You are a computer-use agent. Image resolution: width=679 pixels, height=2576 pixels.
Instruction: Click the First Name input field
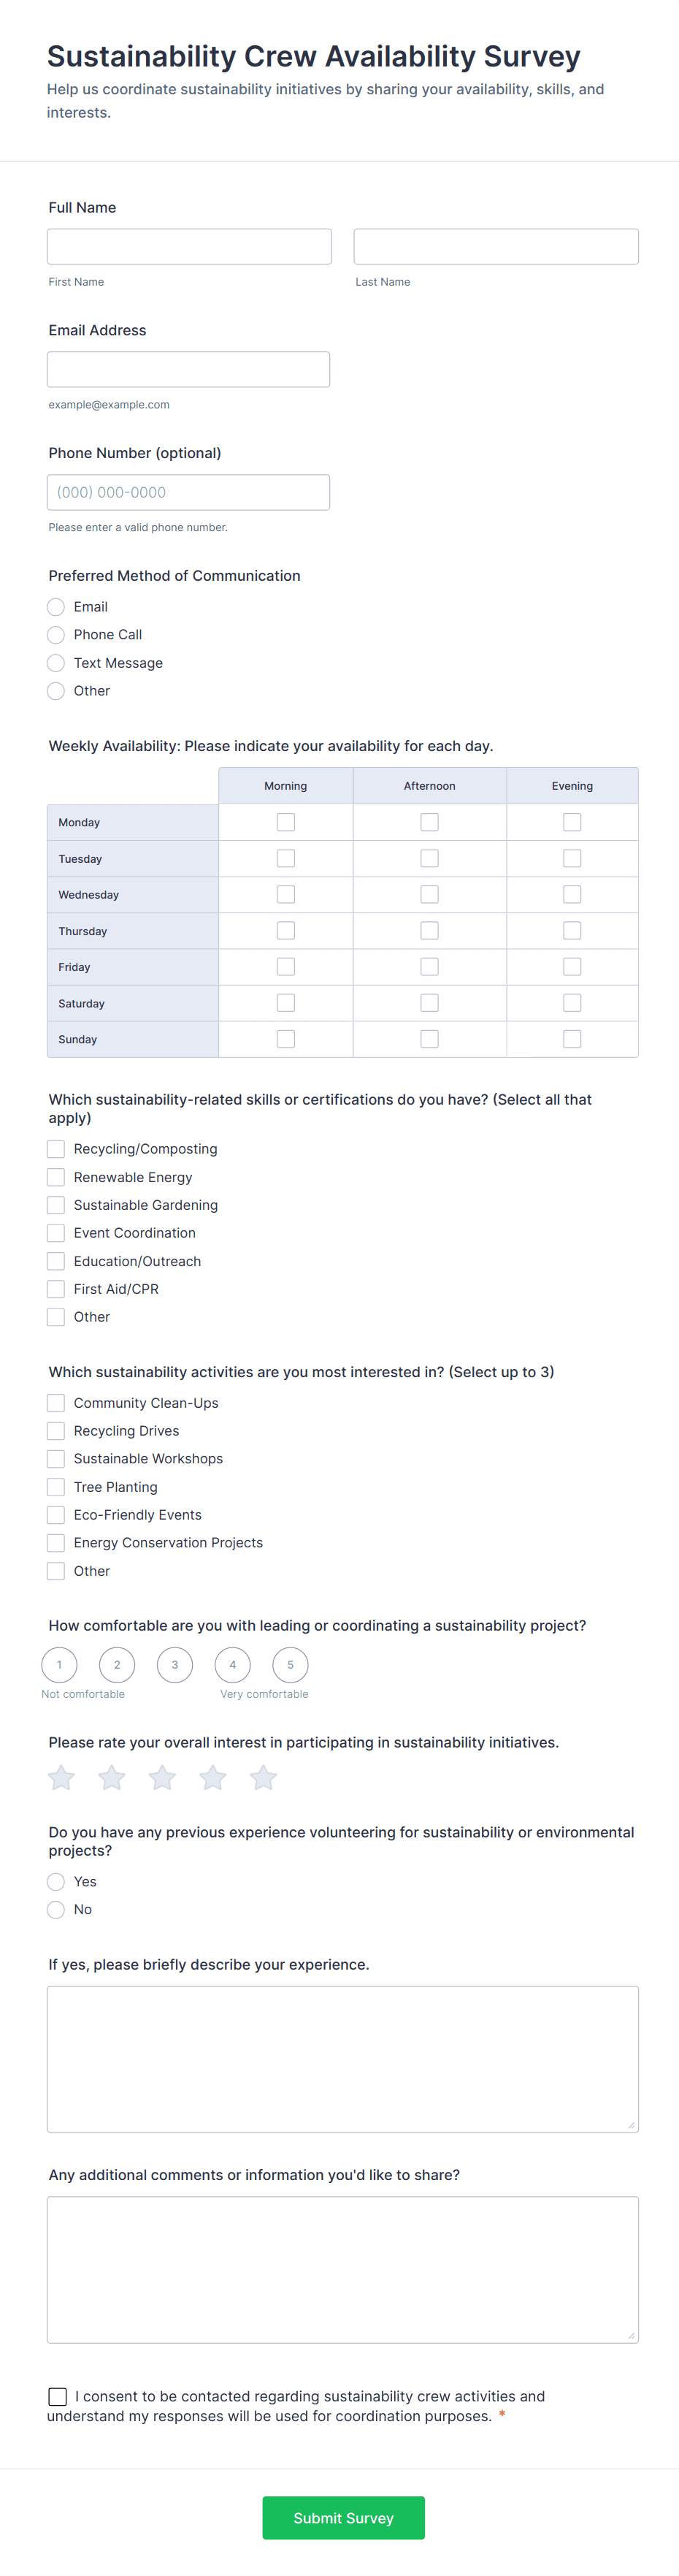click(x=189, y=245)
